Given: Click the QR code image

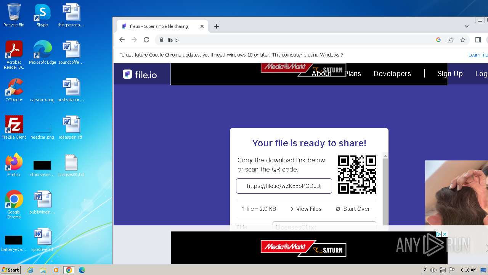Looking at the screenshot, I should click(357, 174).
